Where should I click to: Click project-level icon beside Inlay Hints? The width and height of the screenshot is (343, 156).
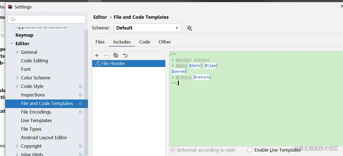[80, 154]
